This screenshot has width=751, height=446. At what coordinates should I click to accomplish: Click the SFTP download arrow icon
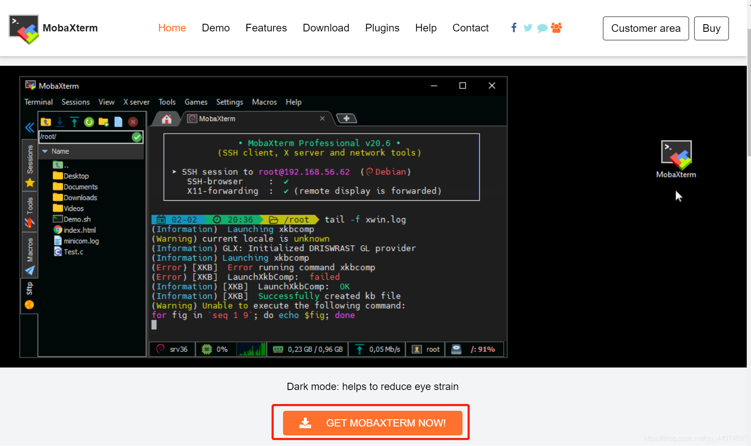point(60,122)
